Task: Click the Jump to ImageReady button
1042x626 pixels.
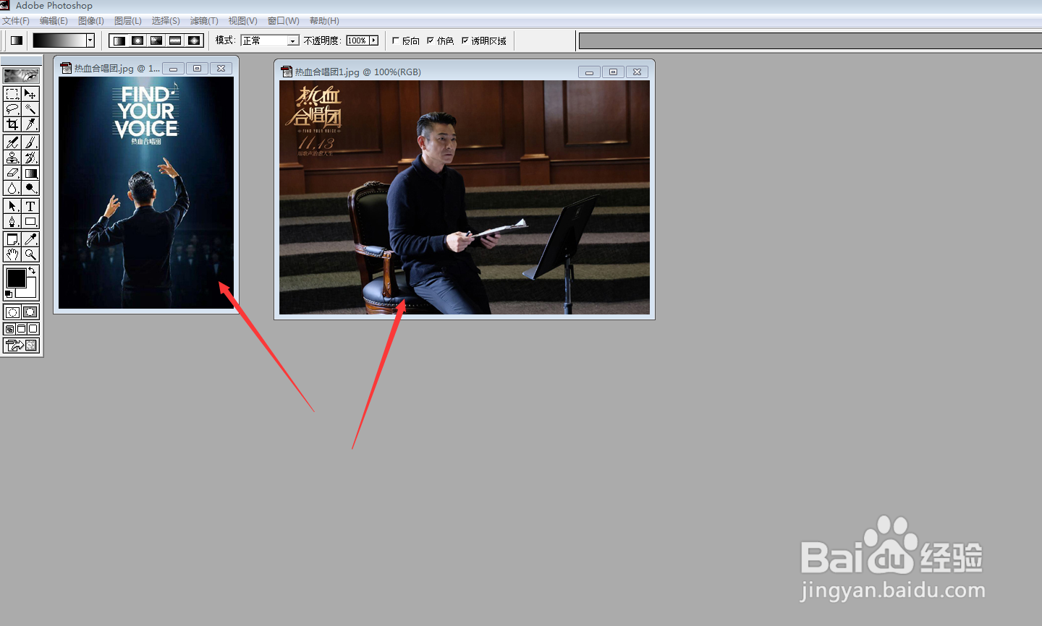Action: click(21, 346)
